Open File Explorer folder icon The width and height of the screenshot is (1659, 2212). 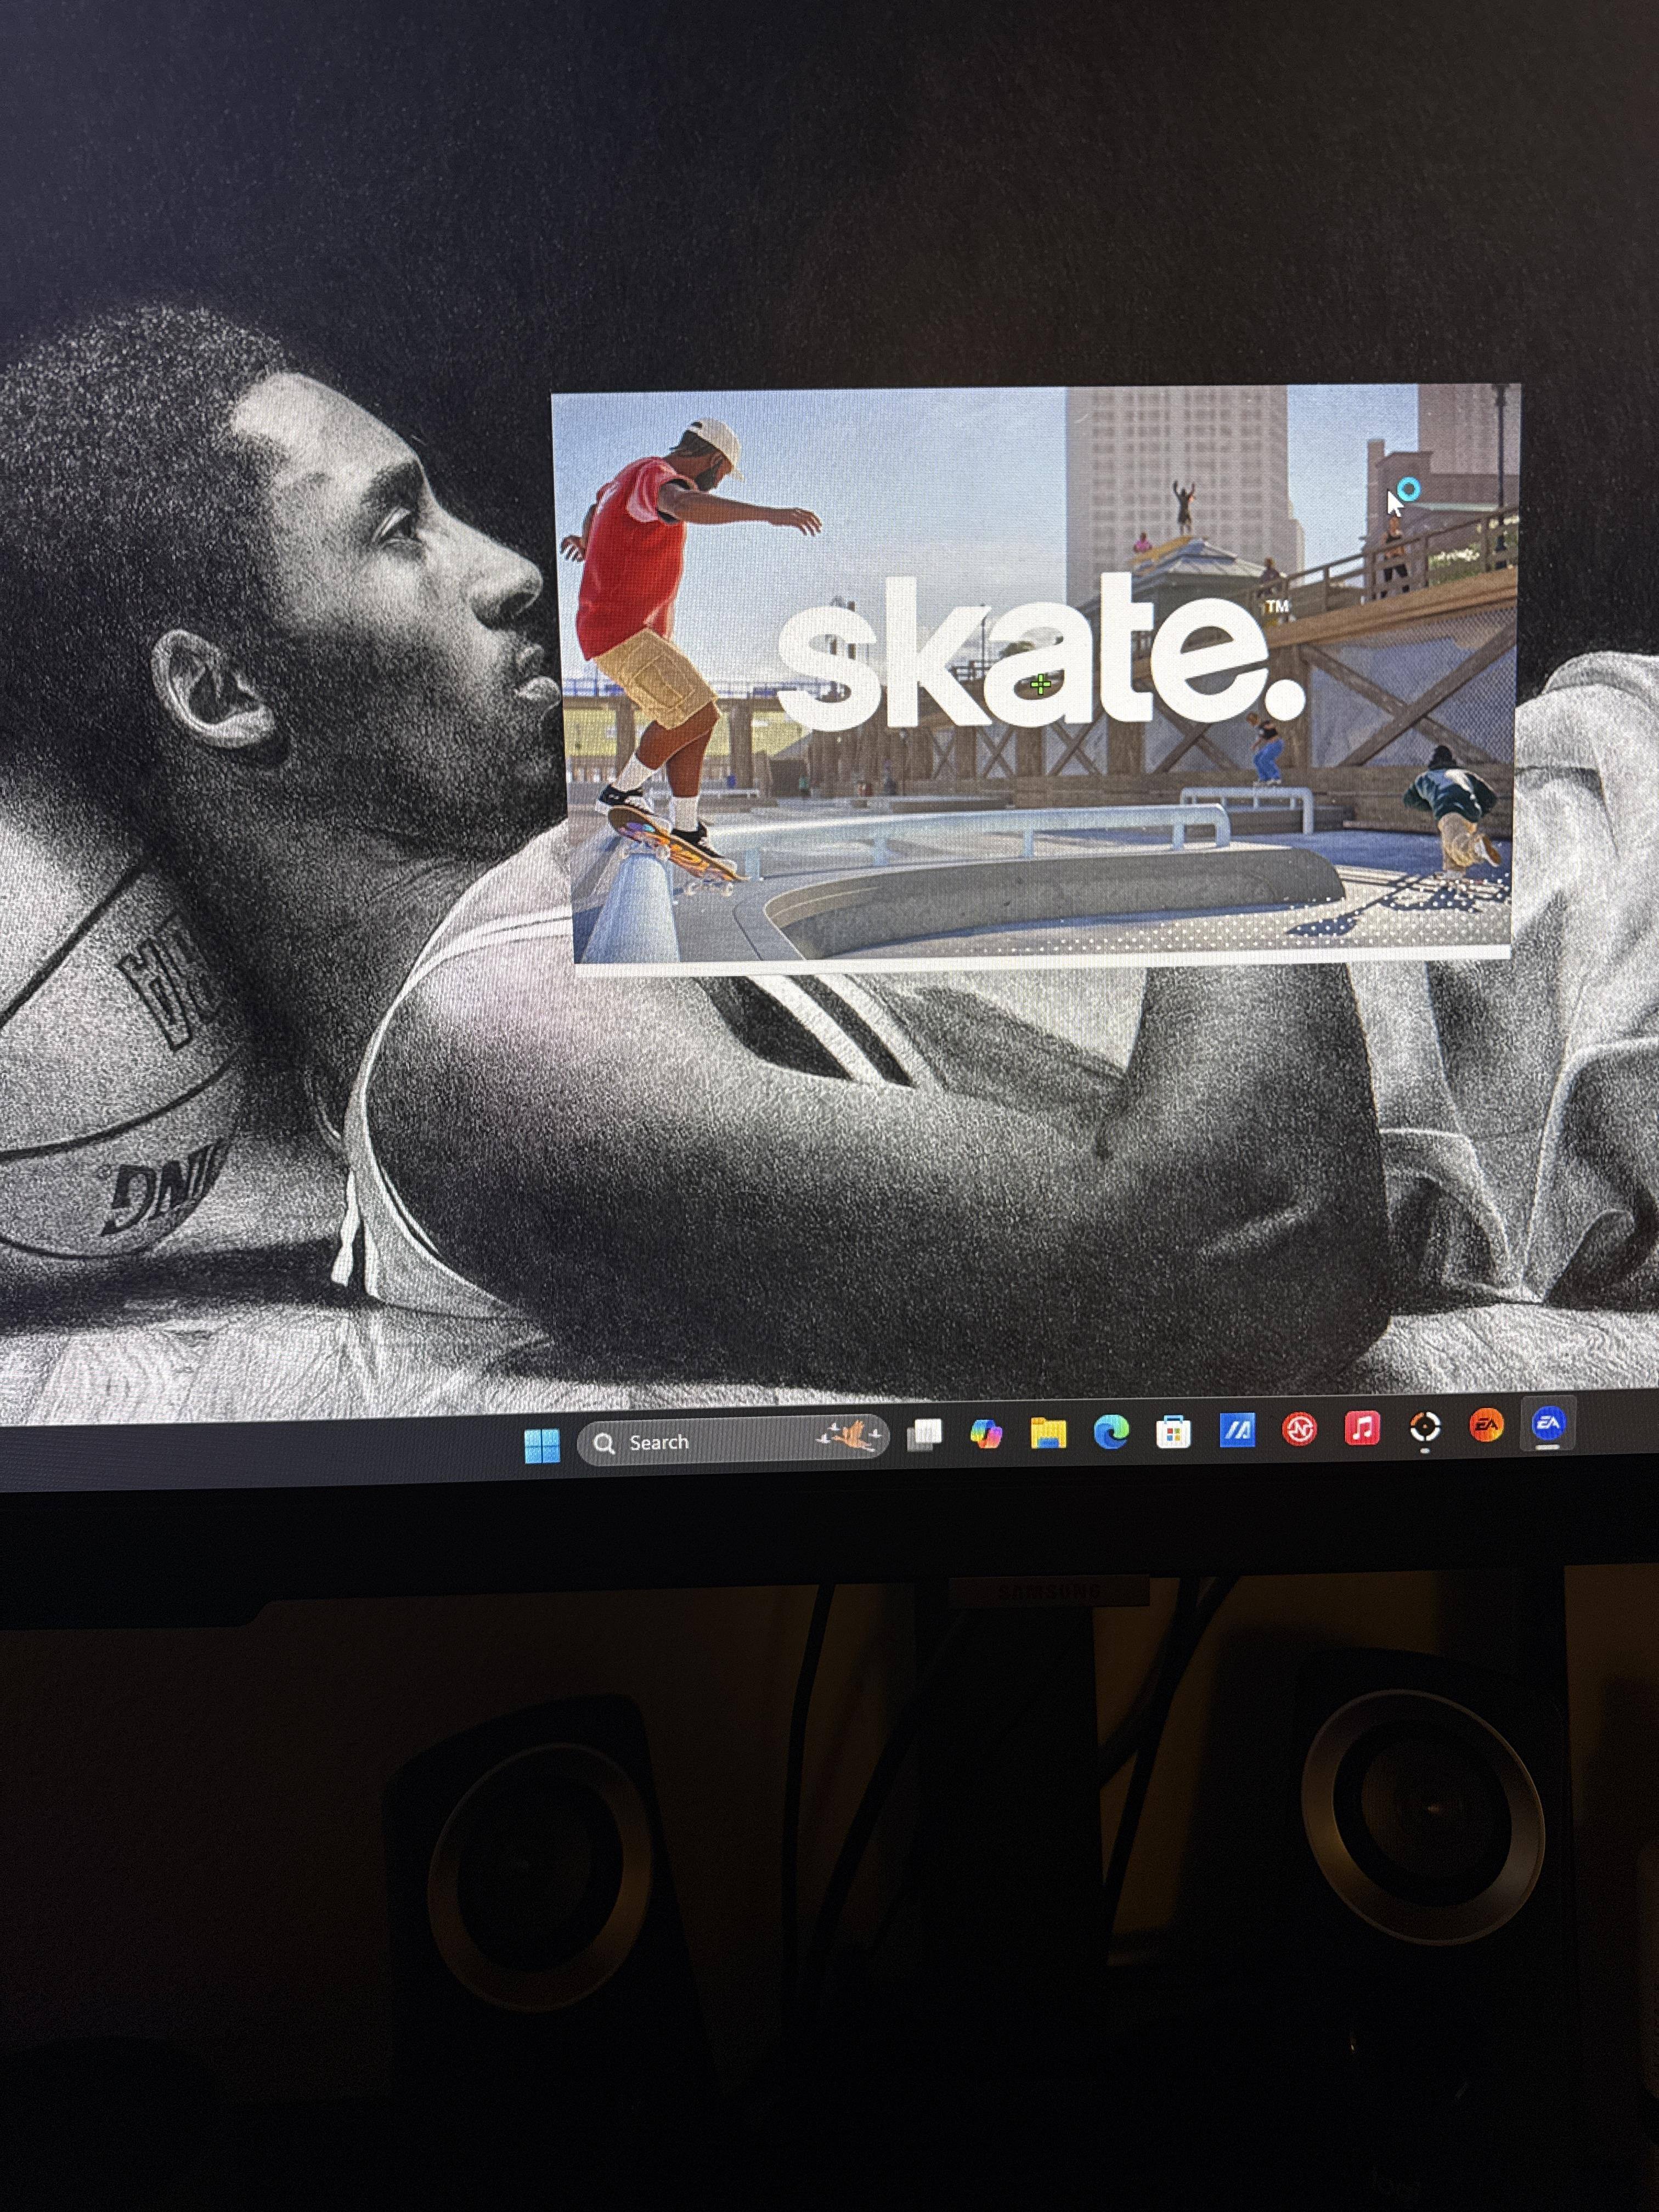(1048, 1433)
